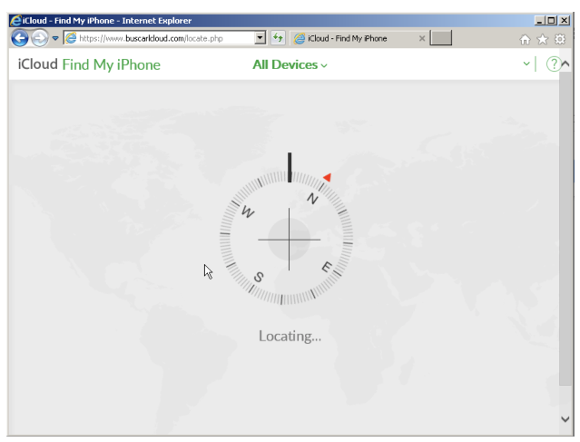Click the page icon in address bar
The height and width of the screenshot is (442, 580).
coord(71,38)
